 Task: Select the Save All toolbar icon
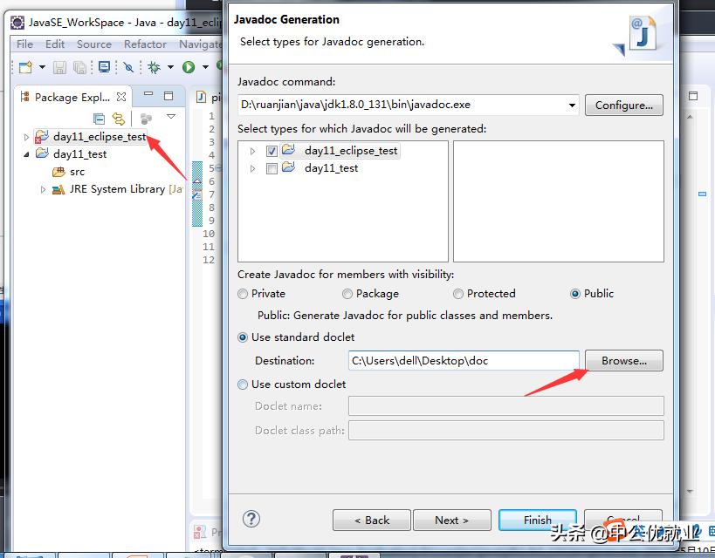pyautogui.click(x=81, y=67)
